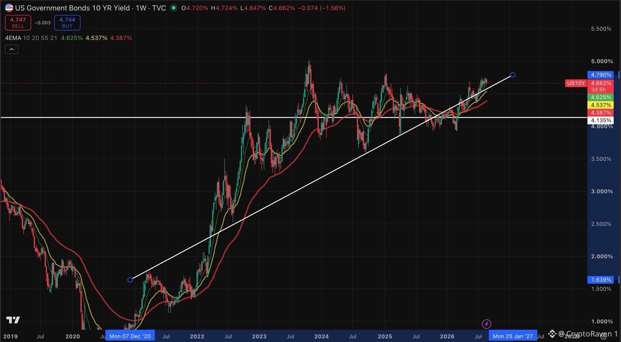The image size is (621, 342).
Task: Click the 3.000% price scale label
Action: click(602, 191)
